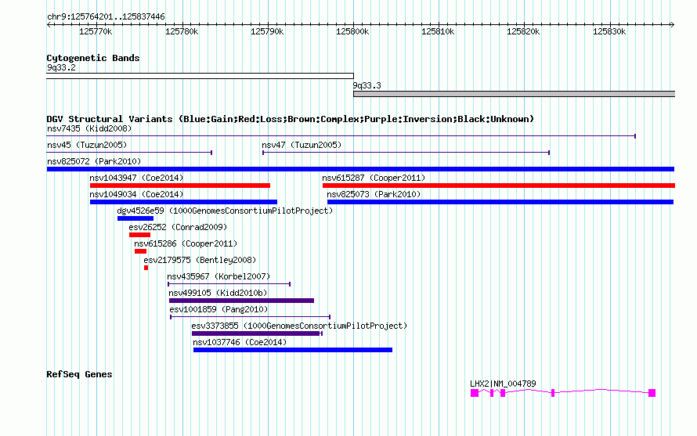This screenshot has width=697, height=436.
Task: Click the 125770k ruler tick label
Action: [96, 31]
